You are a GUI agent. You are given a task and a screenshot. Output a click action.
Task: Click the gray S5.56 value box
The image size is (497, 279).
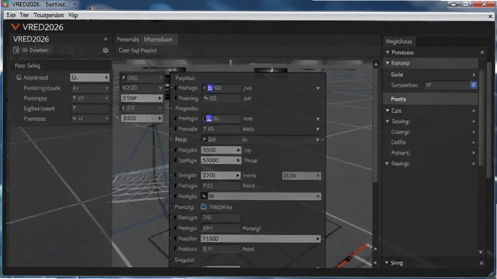pyautogui.click(x=301, y=175)
